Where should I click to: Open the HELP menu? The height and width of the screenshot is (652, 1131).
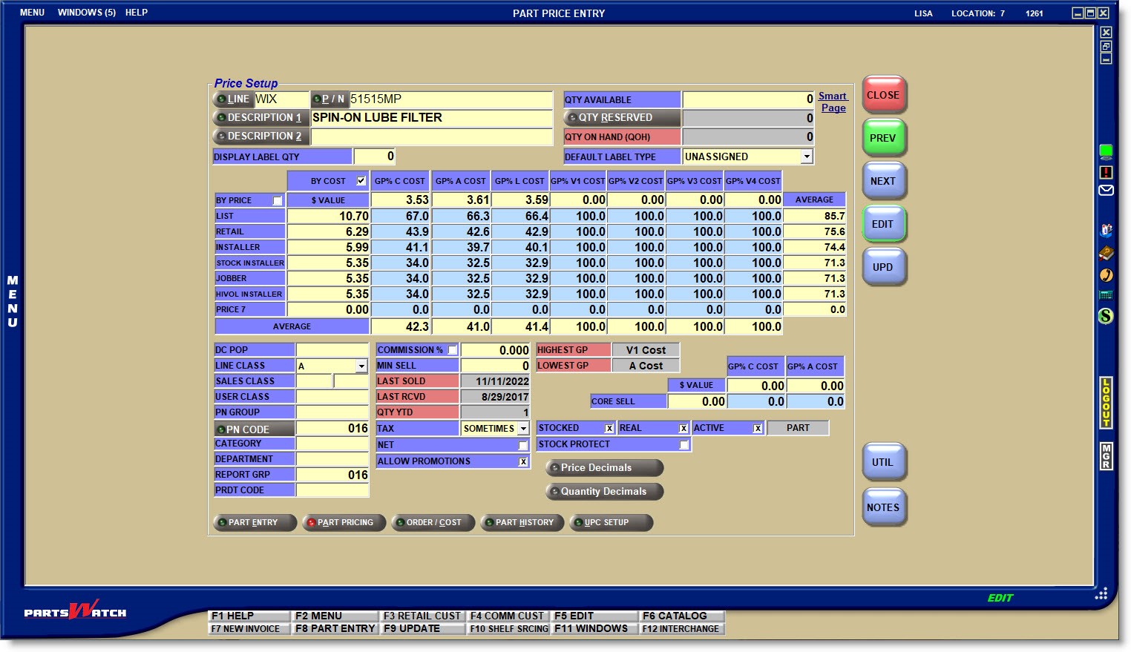(x=137, y=13)
